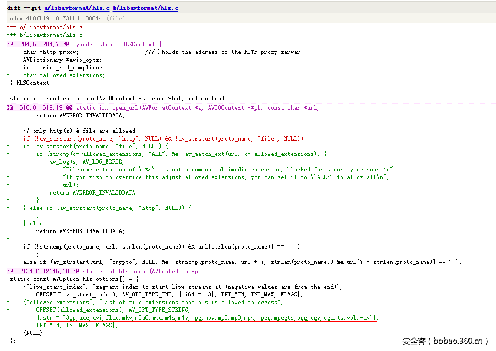Click the 'only http(s) & file are allowed' comment

(79, 131)
